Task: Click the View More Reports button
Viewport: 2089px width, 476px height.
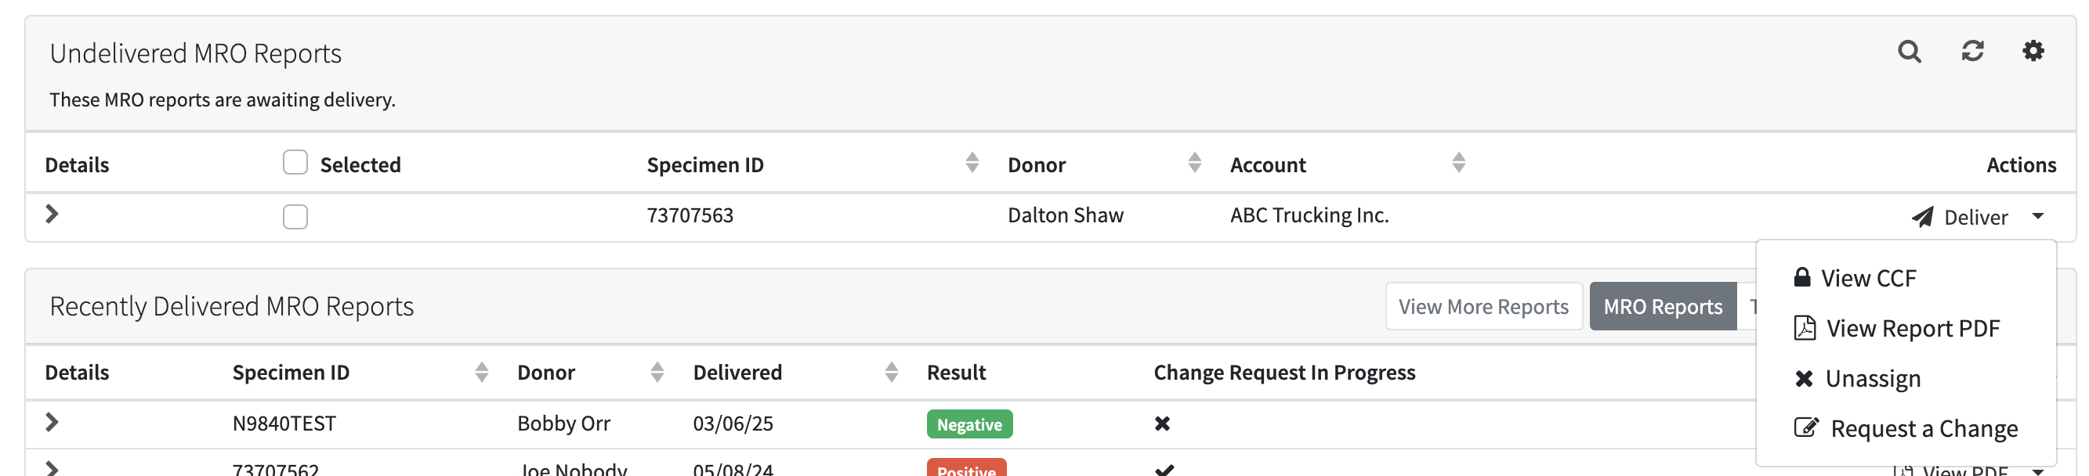Action: 1483,307
